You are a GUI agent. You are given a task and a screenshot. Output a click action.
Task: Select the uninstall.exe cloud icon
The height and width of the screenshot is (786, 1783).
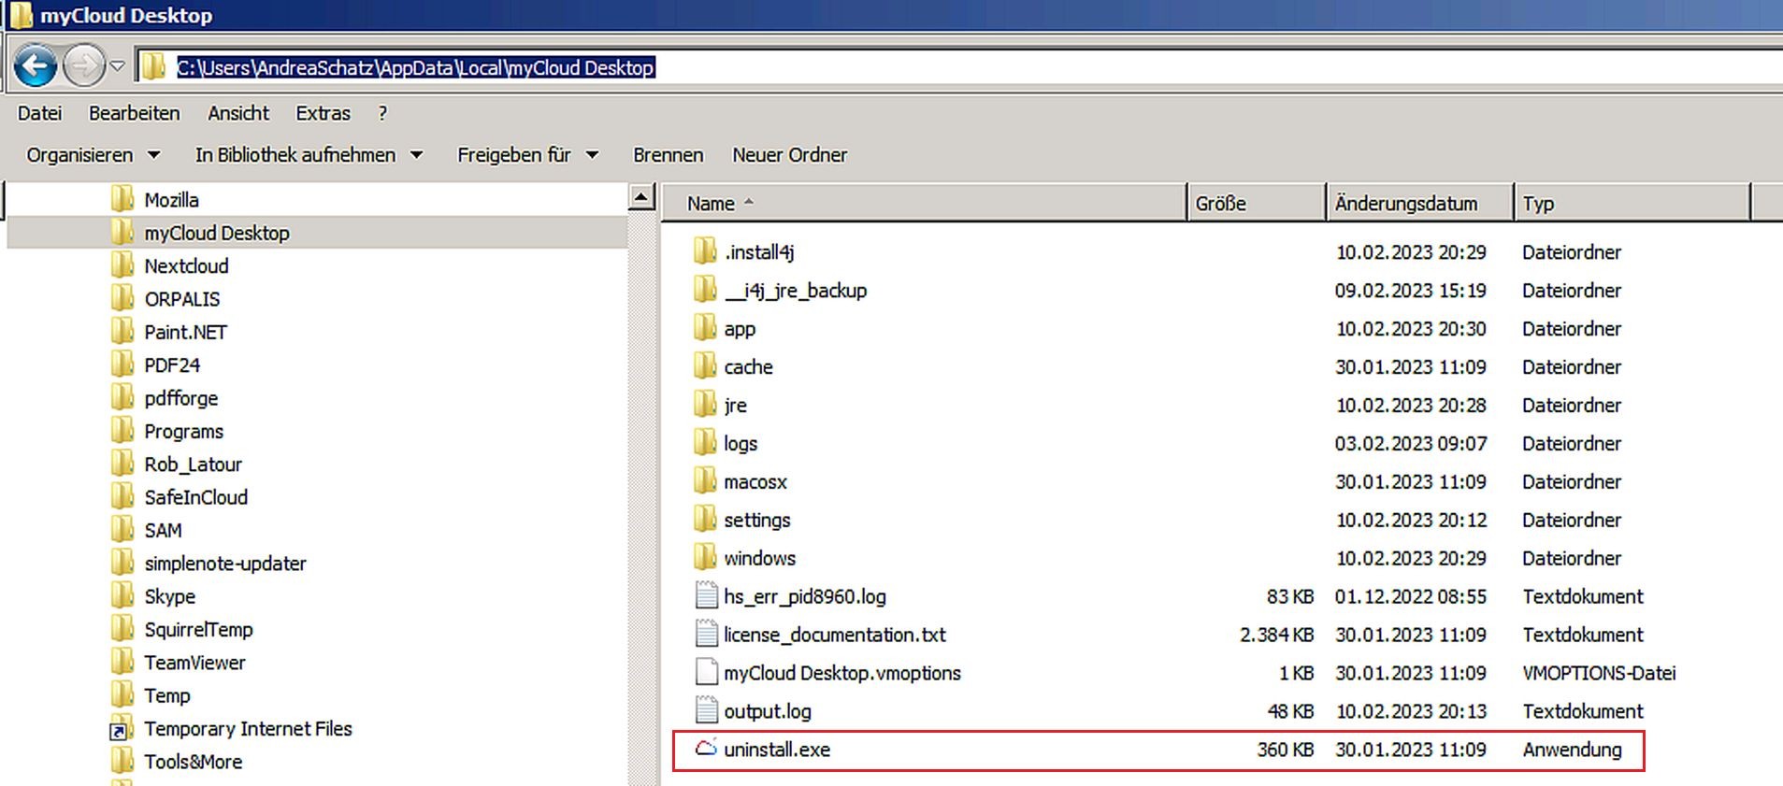click(x=706, y=749)
